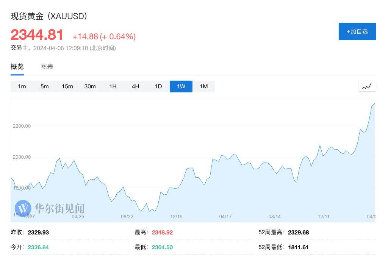388x269 pixels.
Task: Click the active 1W timeframe button
Action: 181,86
